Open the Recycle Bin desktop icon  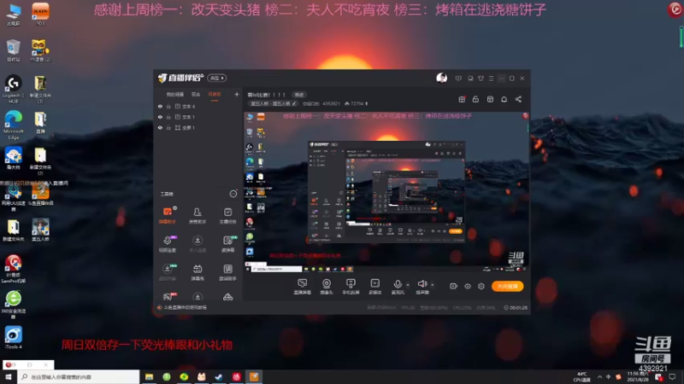click(13, 50)
